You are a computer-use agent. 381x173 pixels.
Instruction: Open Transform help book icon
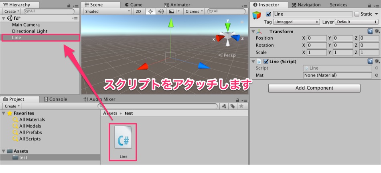point(370,31)
